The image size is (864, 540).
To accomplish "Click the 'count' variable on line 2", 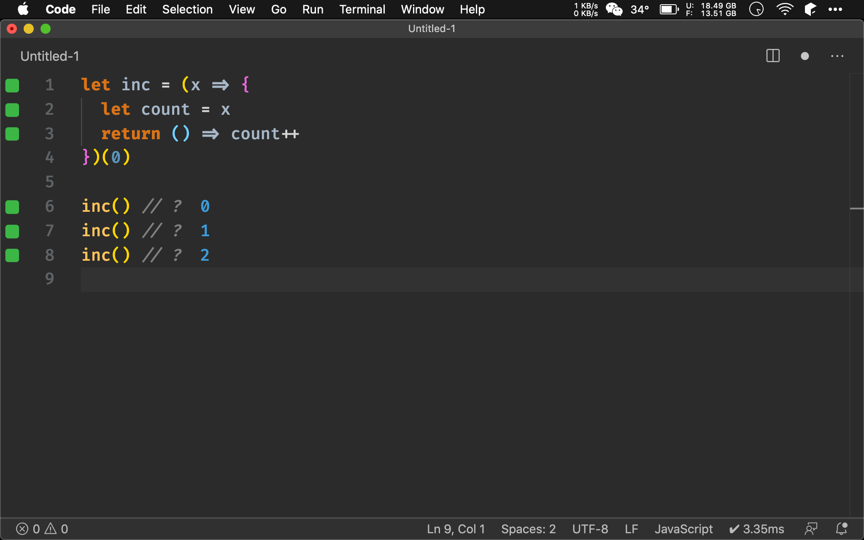I will (165, 109).
